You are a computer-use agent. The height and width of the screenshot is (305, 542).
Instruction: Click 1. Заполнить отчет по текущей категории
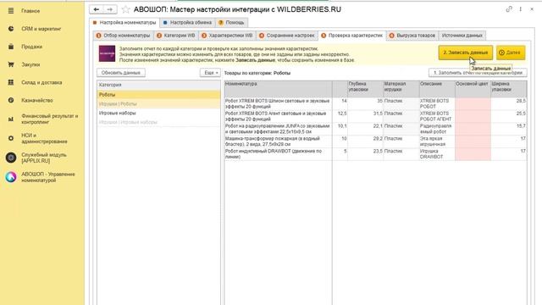click(478, 73)
